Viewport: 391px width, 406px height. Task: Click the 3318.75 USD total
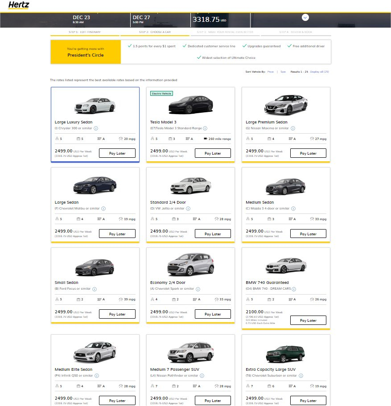(x=210, y=20)
